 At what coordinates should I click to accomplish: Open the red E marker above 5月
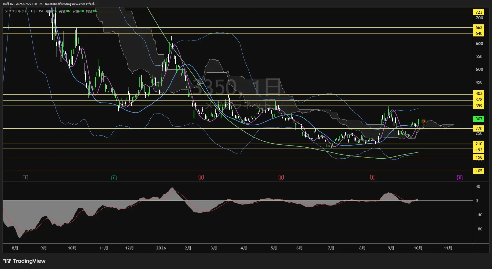pyautogui.click(x=281, y=178)
